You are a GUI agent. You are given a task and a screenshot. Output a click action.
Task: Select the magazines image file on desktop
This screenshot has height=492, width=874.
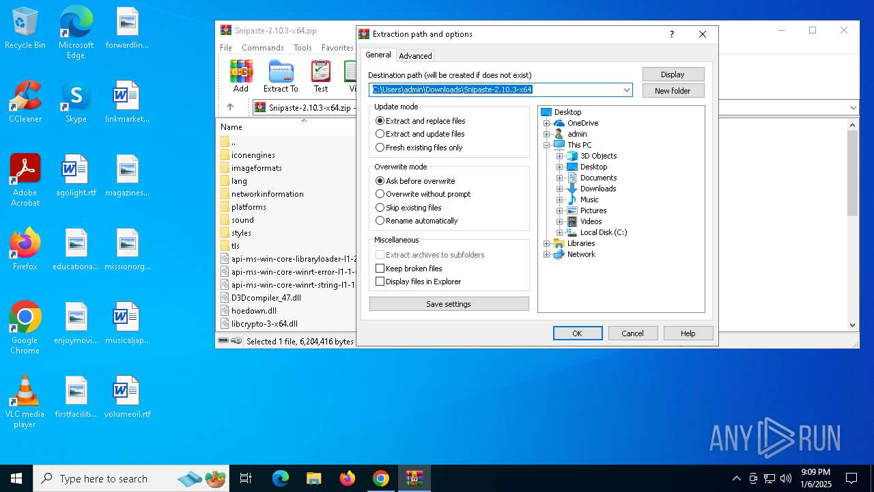(x=127, y=176)
